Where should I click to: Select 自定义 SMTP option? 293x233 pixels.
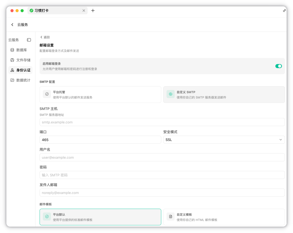[x=224, y=94]
